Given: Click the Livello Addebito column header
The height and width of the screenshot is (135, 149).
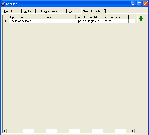Looking at the screenshot, I should 115,17.
